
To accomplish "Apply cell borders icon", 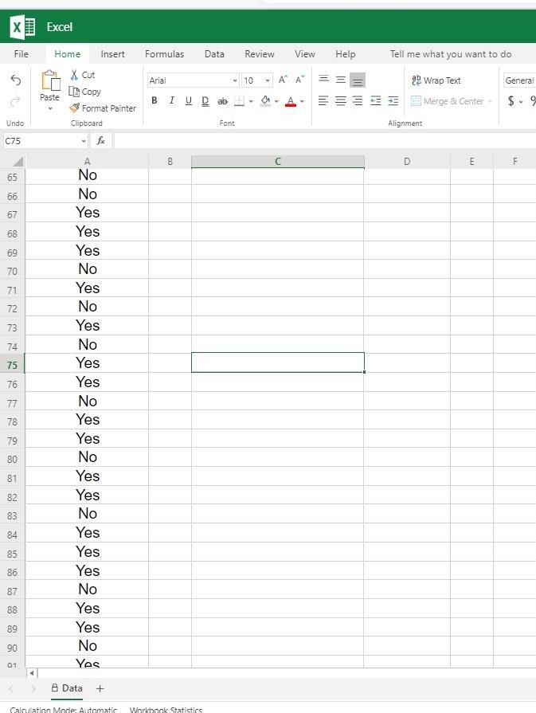I will coord(239,101).
